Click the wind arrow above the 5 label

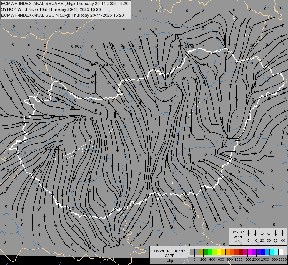[248, 233]
